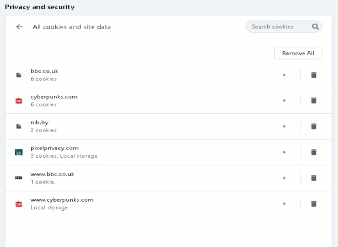The image size is (338, 247).
Task: Select the pixelprivacy.com site name
Action: (x=54, y=148)
